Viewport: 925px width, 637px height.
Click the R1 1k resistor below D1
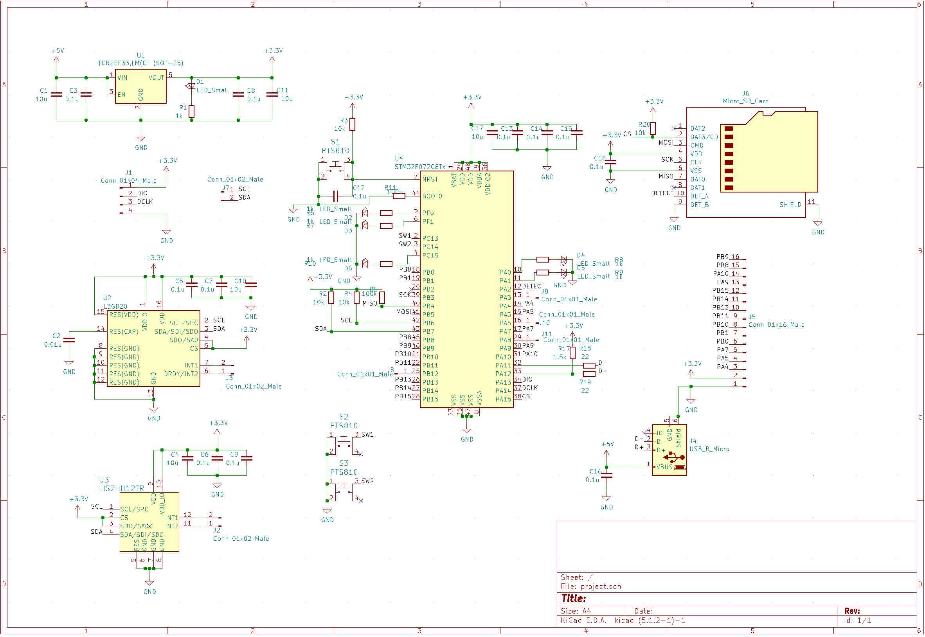[x=192, y=112]
